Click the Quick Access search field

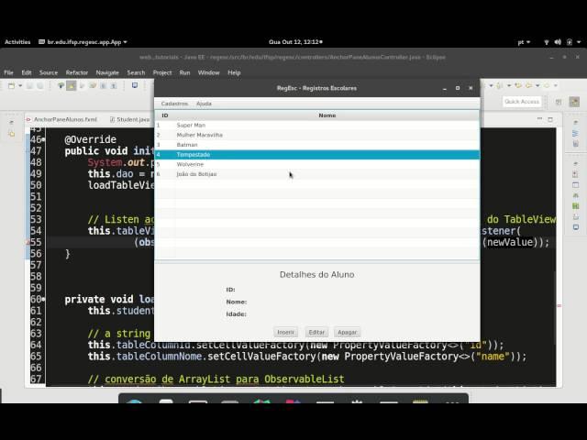[521, 102]
